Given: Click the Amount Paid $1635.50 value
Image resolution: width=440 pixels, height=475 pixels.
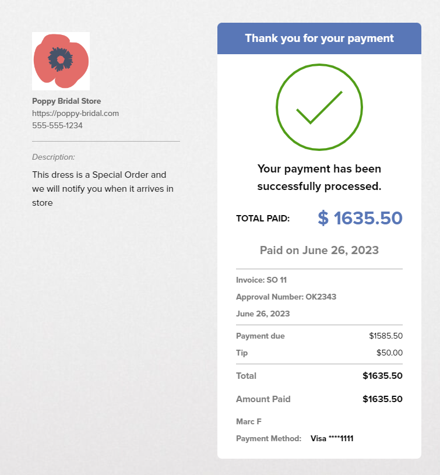Looking at the screenshot, I should click(x=382, y=399).
